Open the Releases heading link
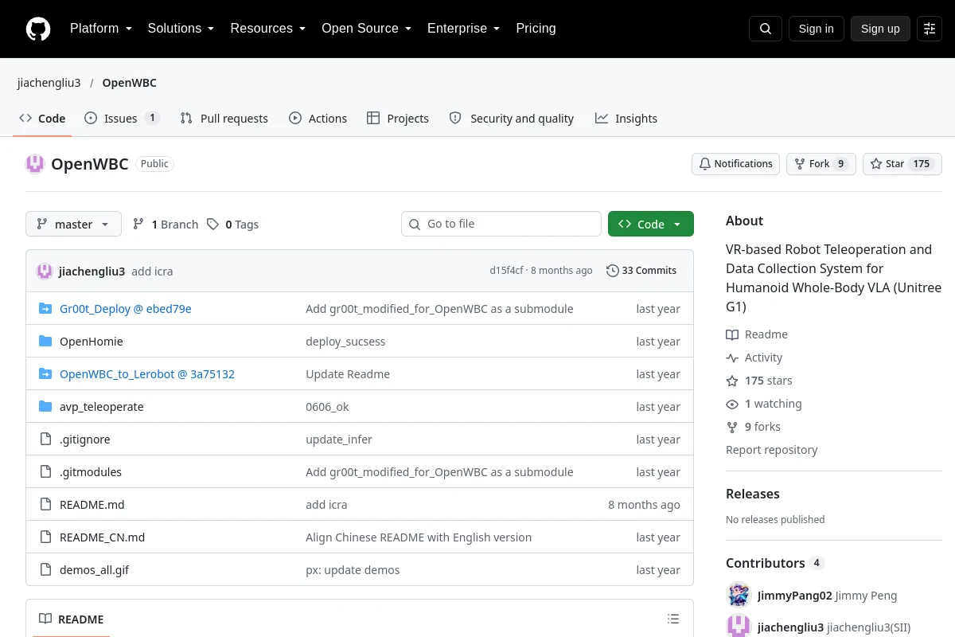Image resolution: width=955 pixels, height=637 pixels. click(753, 494)
